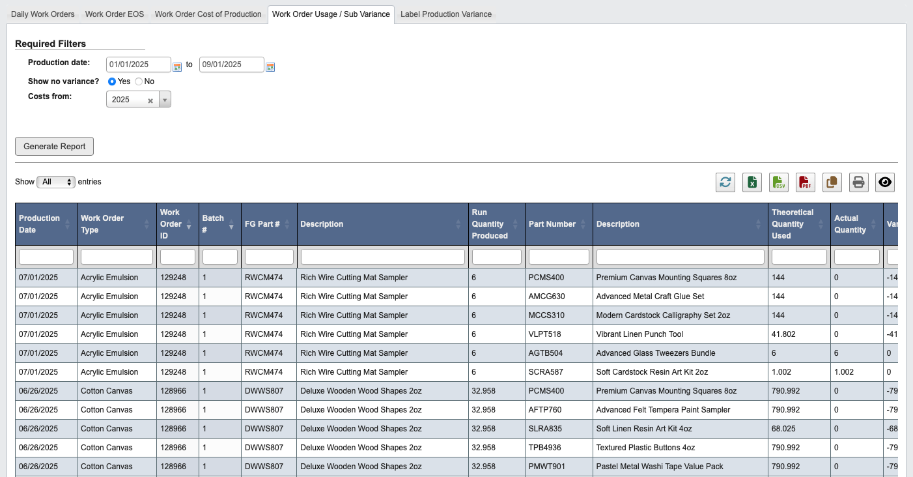
Task: Download the report as PDF
Action: click(805, 182)
